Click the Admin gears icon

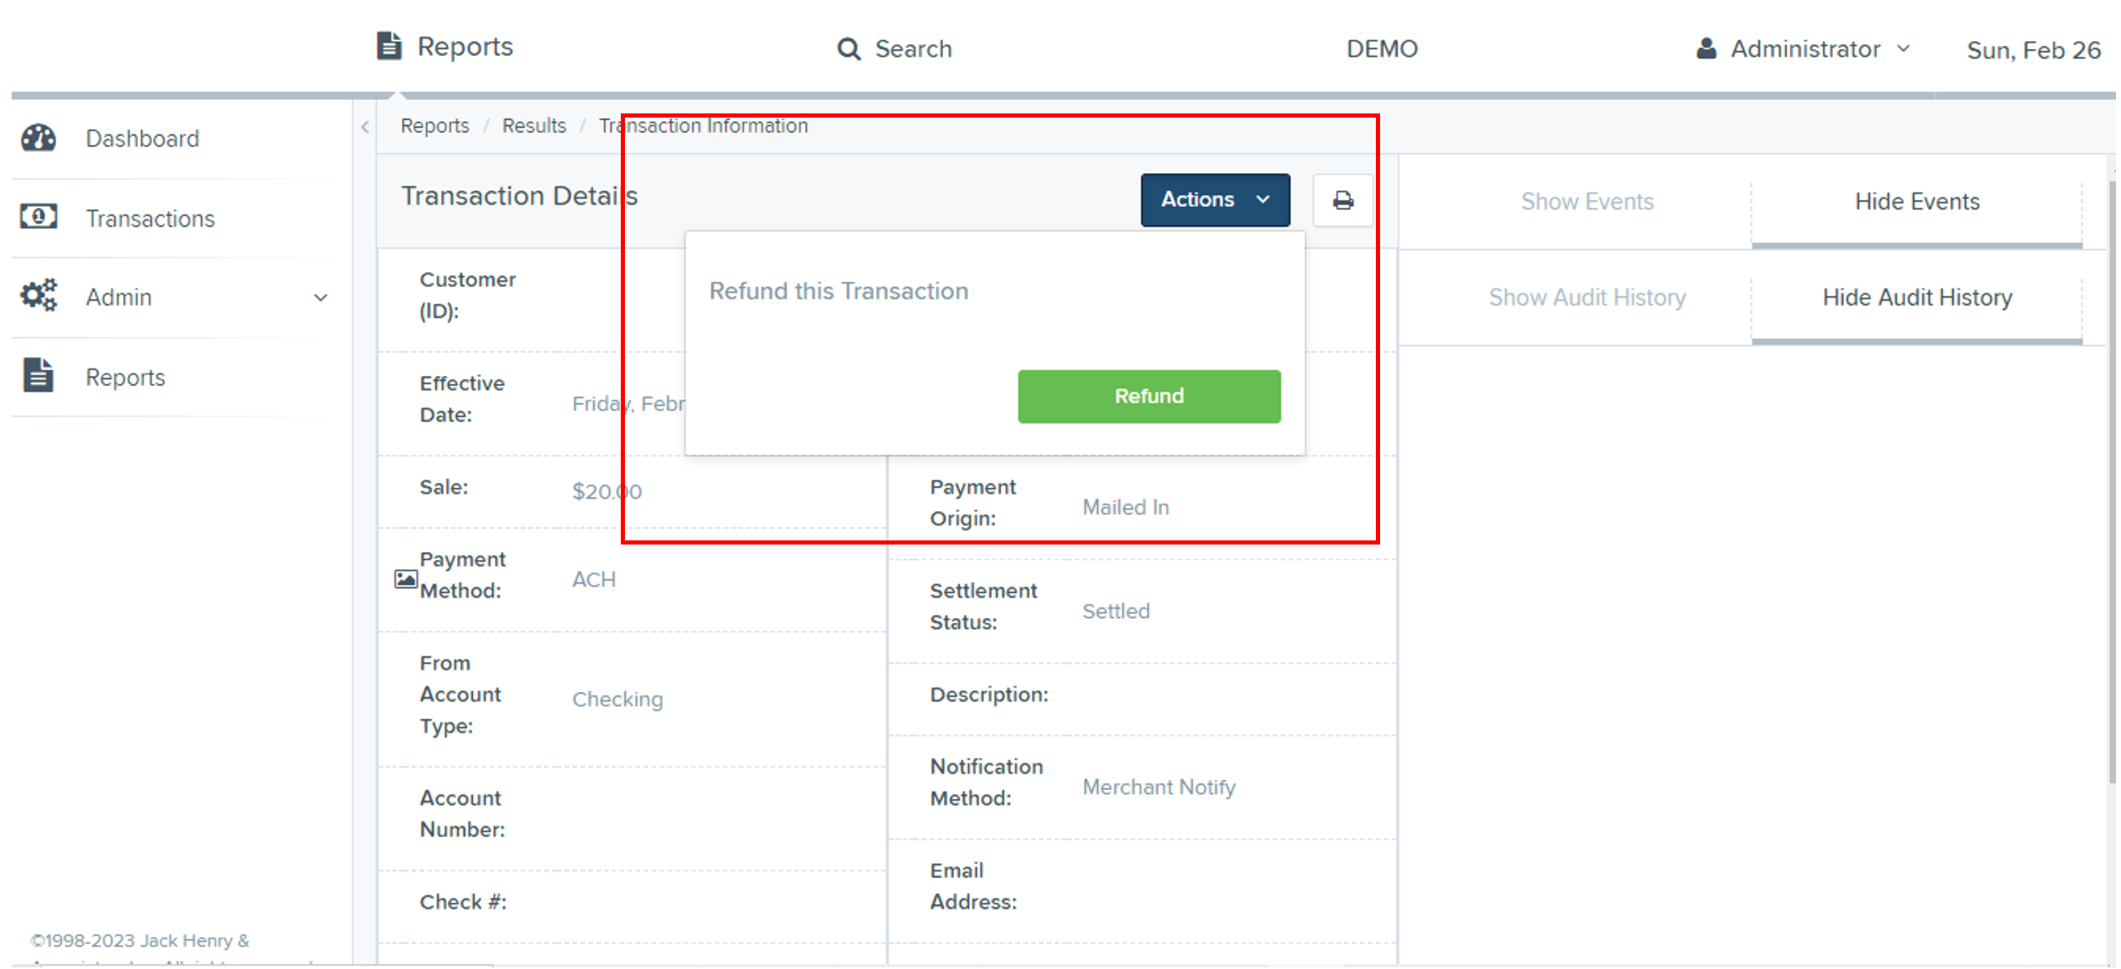point(38,295)
